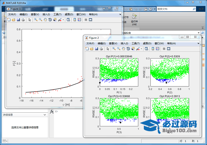The width and height of the screenshot is (207, 145).
Task: Open 桌面(D) menu in Figure 2
Action: point(147,43)
